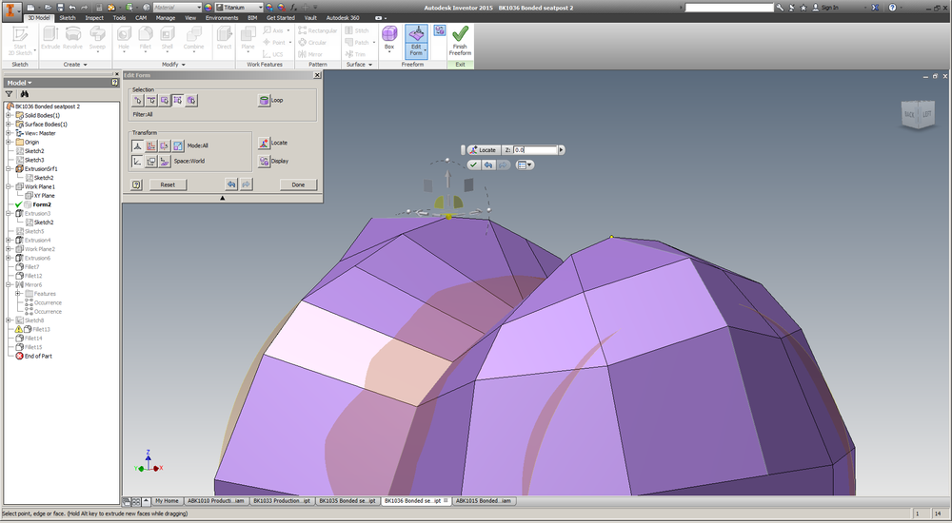Click the Inventor application menu logo
Viewport: 952px width, 523px height.
coord(12,10)
